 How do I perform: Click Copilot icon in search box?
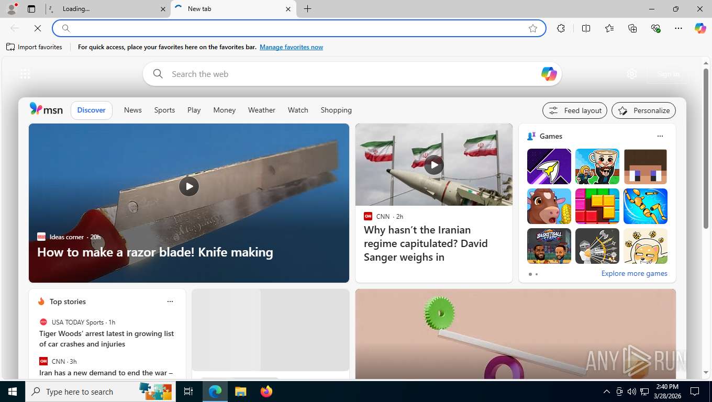pyautogui.click(x=549, y=74)
